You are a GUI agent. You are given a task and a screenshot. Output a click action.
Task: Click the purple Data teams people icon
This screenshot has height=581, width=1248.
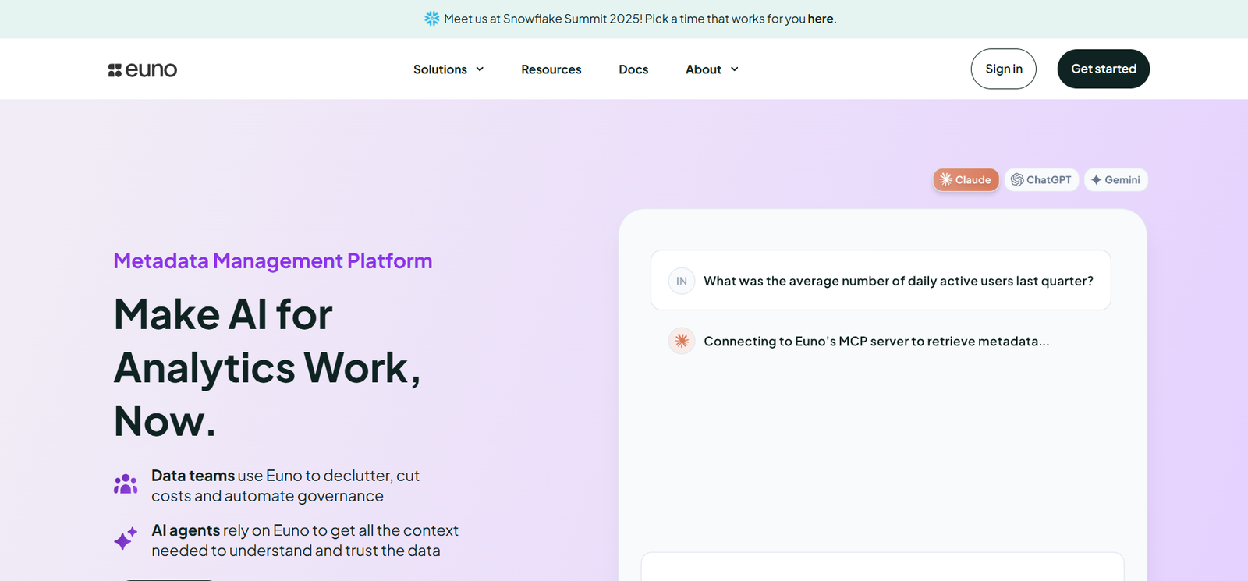tap(126, 485)
